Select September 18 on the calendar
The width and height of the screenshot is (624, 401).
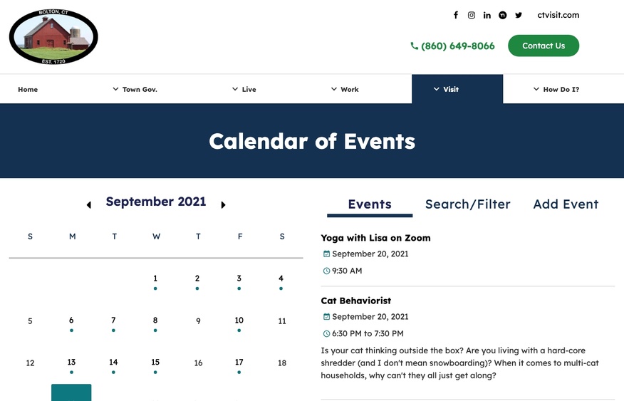coord(282,363)
